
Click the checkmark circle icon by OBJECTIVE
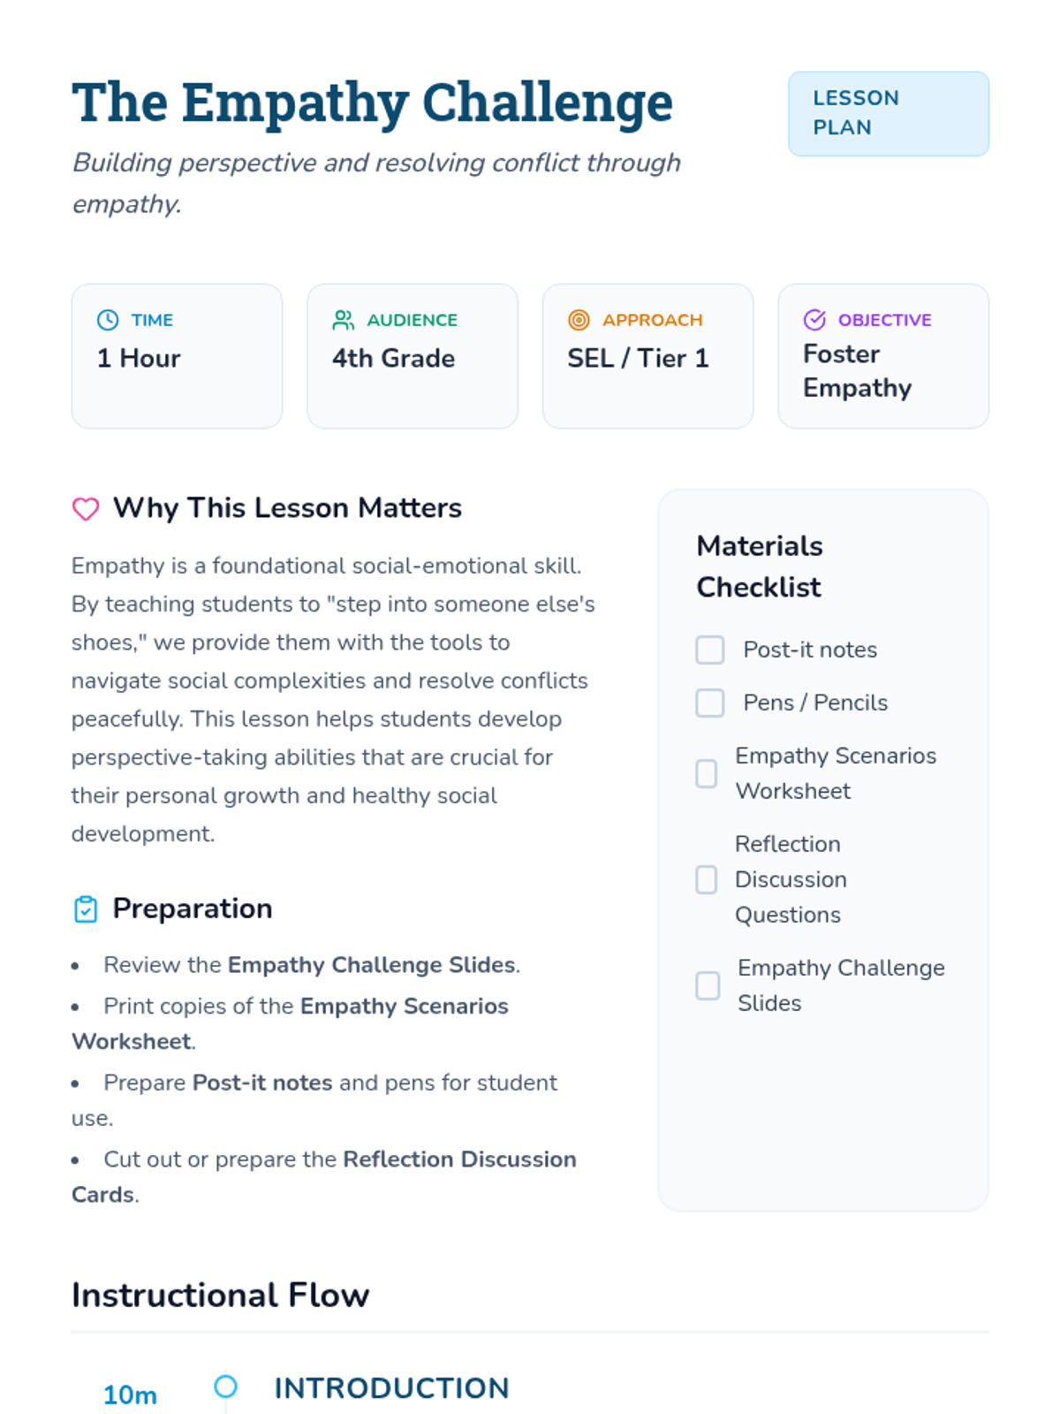click(814, 320)
